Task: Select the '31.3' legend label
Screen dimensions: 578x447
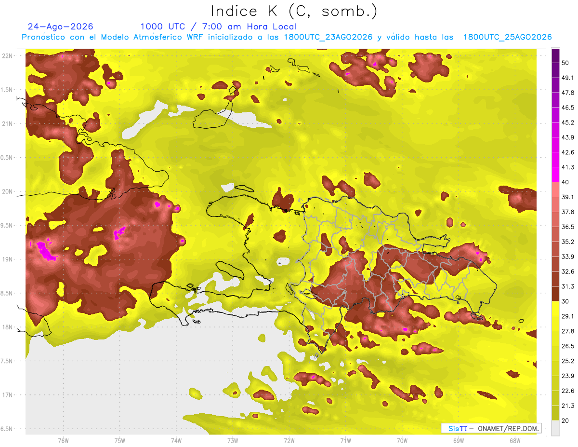Action: pyautogui.click(x=567, y=286)
